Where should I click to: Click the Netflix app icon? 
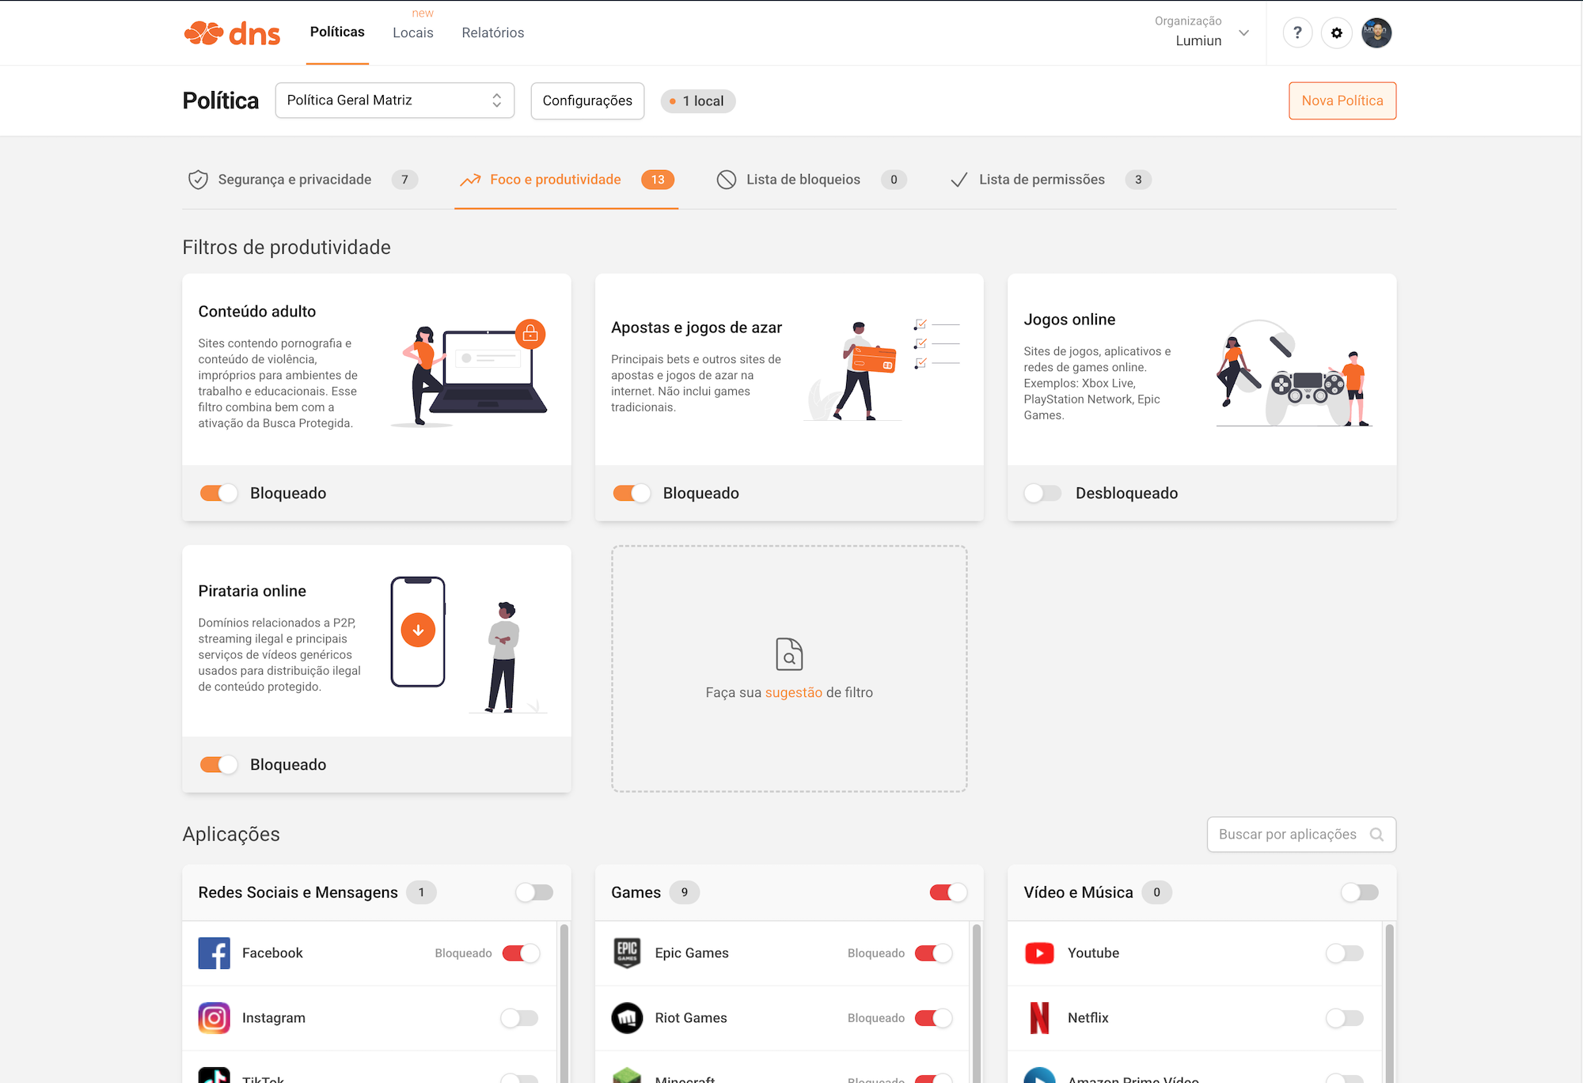[1039, 1017]
